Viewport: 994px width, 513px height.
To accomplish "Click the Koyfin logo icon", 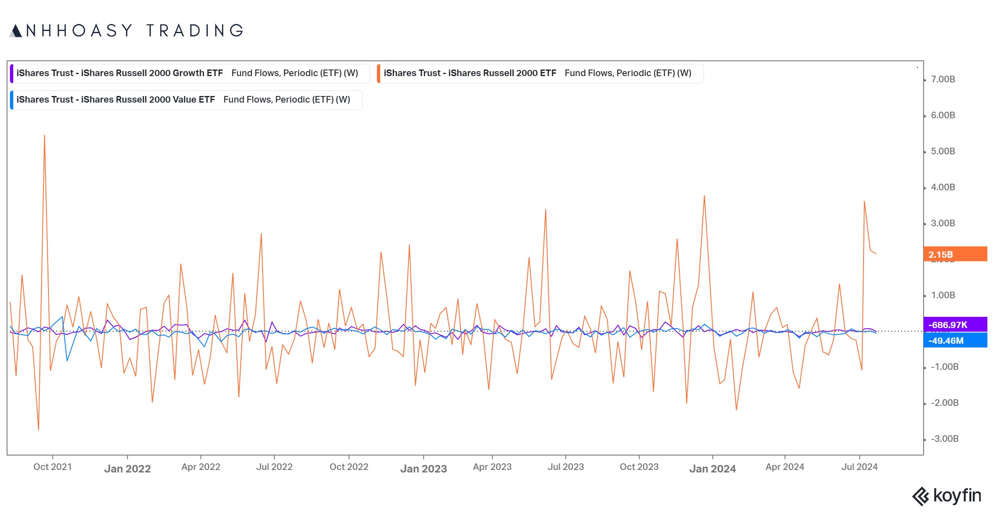I will [x=921, y=496].
